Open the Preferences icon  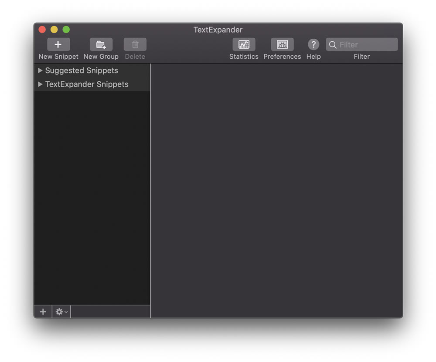point(282,44)
